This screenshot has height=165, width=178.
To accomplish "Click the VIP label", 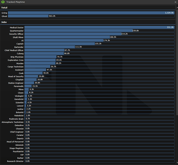I will click(x=22, y=155).
